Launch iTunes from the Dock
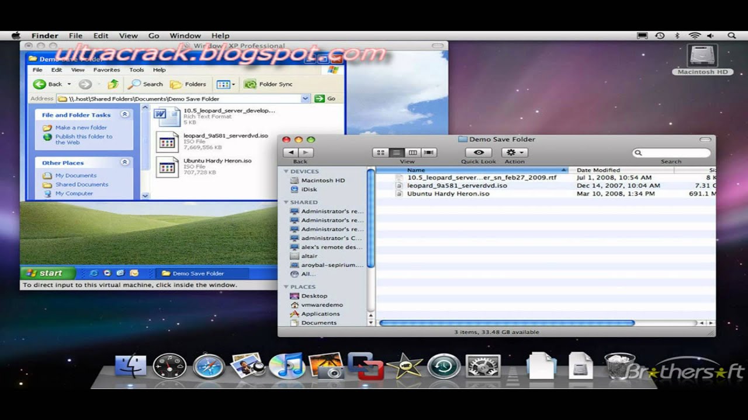 click(x=287, y=366)
